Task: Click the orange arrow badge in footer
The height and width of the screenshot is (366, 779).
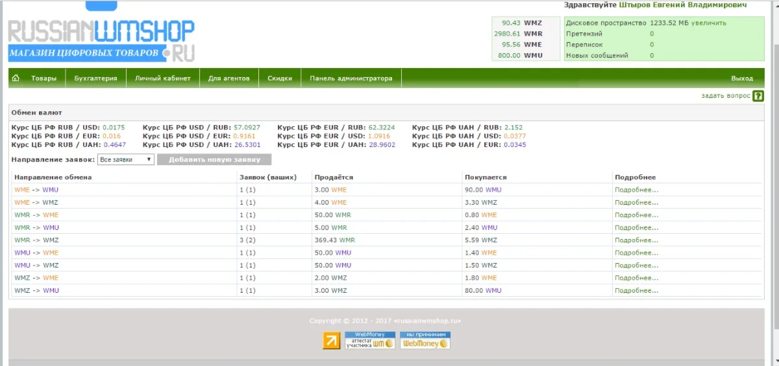Action: tap(331, 341)
